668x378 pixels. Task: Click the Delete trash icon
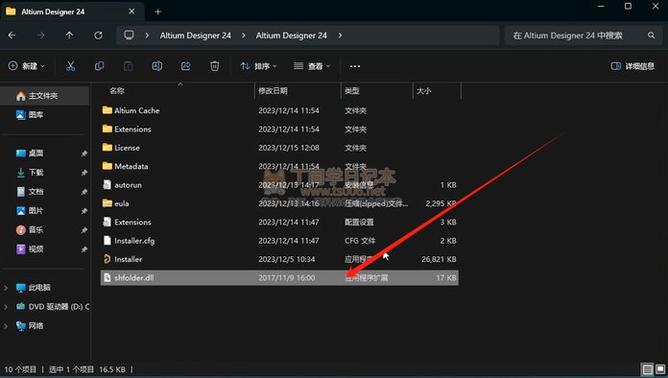click(x=215, y=66)
